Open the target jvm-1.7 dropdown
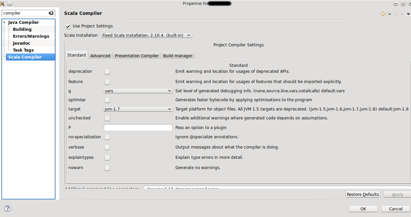Viewport: 411px width, 217px height. (138, 109)
